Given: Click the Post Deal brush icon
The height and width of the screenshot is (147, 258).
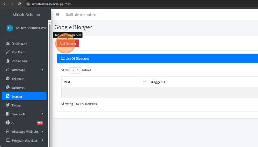Looking at the screenshot, I should coord(7,52).
